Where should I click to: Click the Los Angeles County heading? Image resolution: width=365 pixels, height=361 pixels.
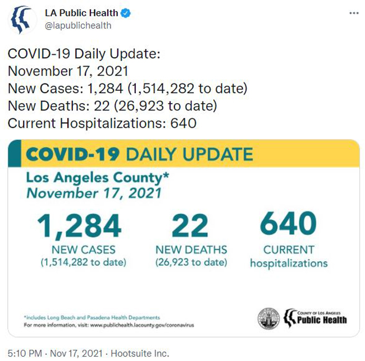click(98, 178)
